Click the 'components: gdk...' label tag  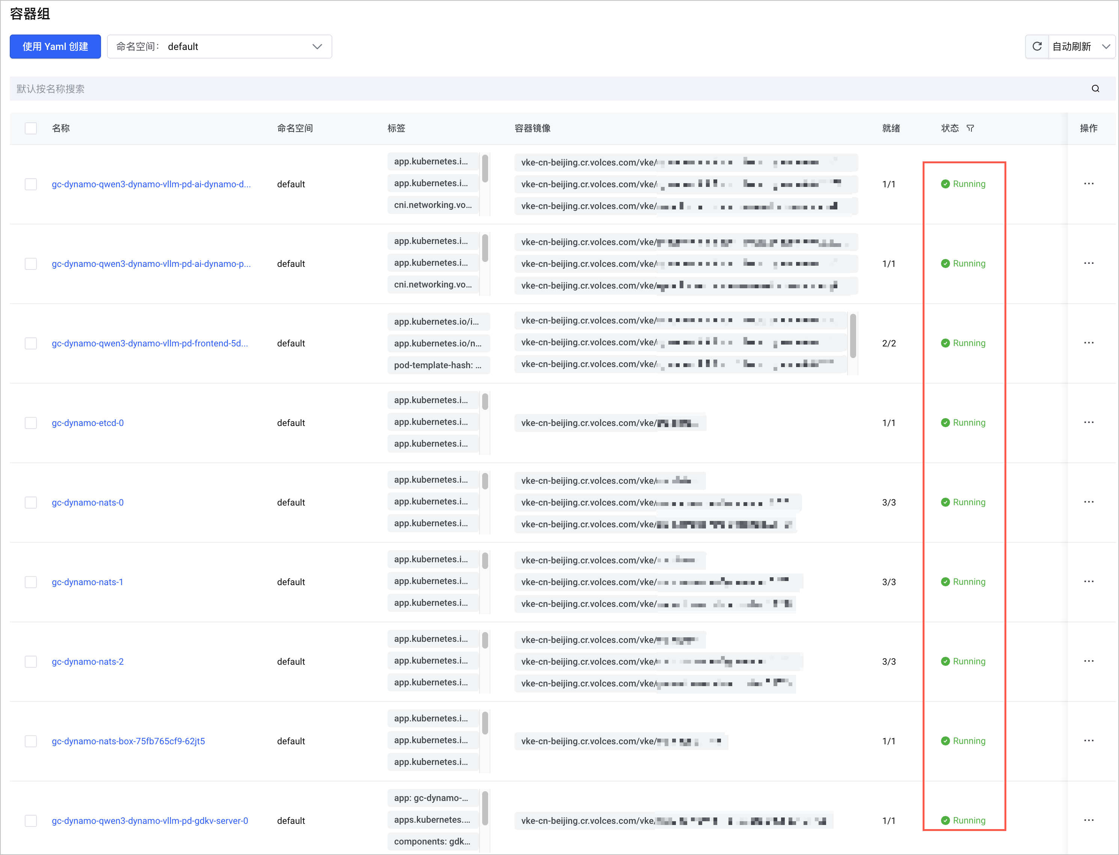(x=433, y=841)
